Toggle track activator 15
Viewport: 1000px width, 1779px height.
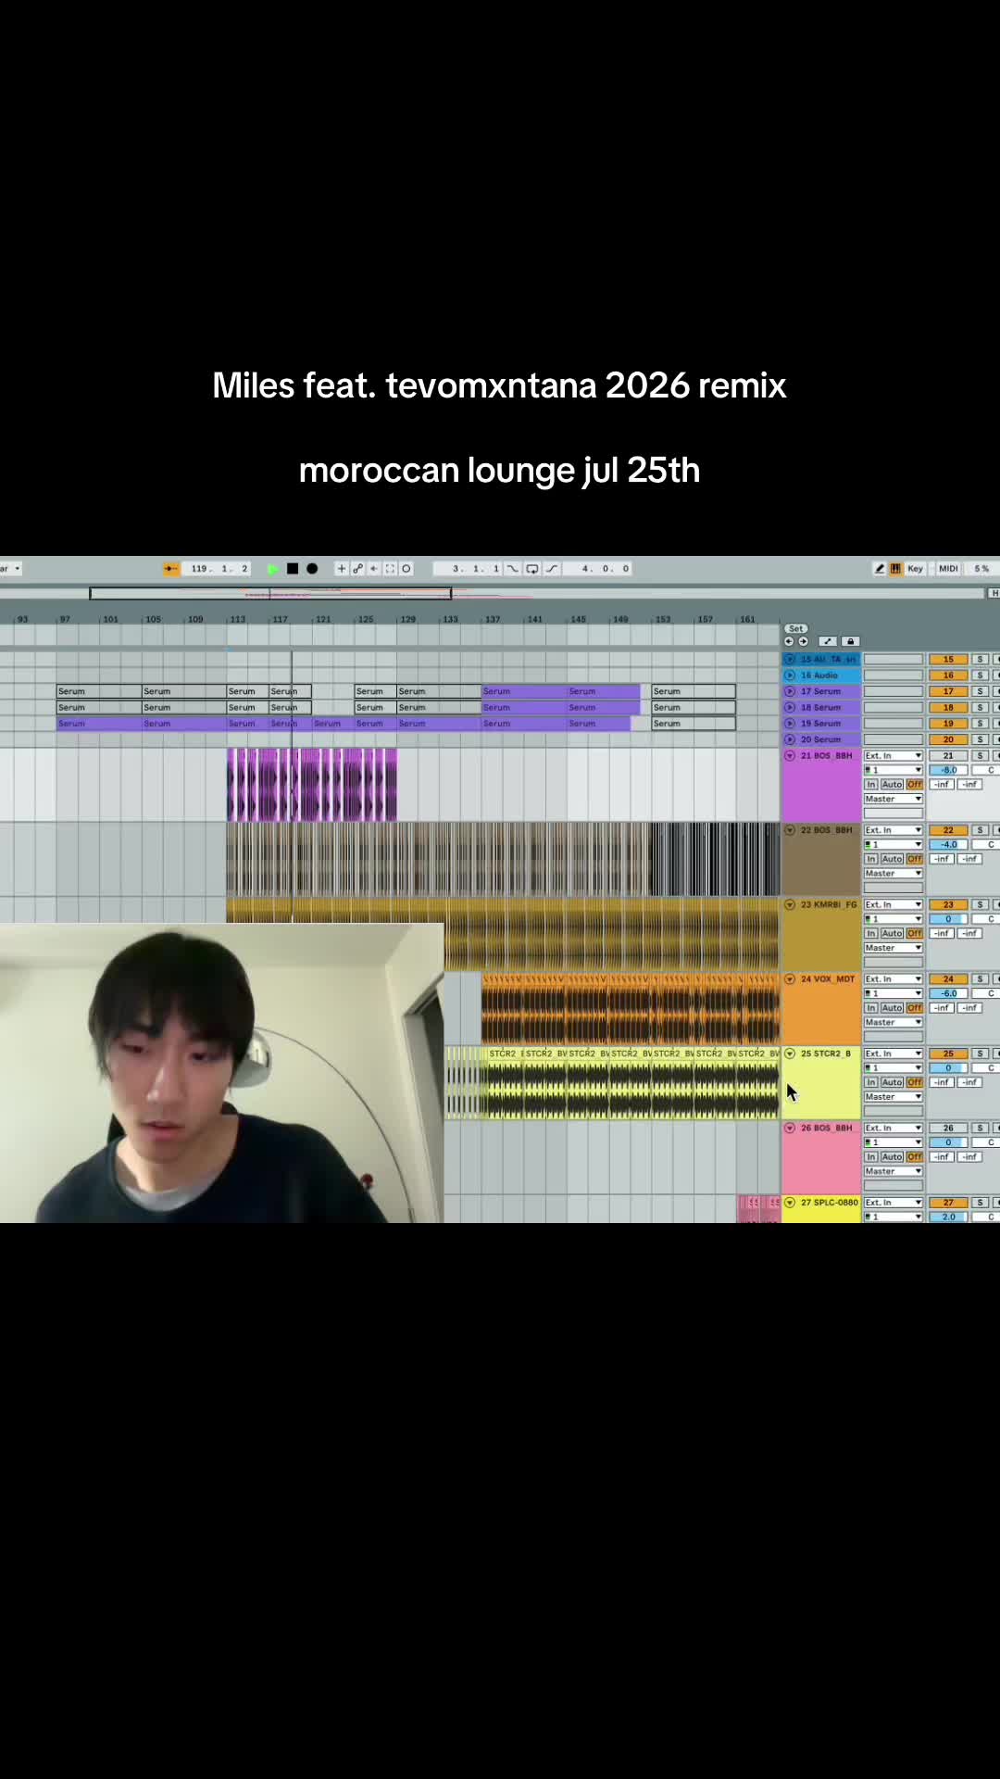pyautogui.click(x=948, y=660)
